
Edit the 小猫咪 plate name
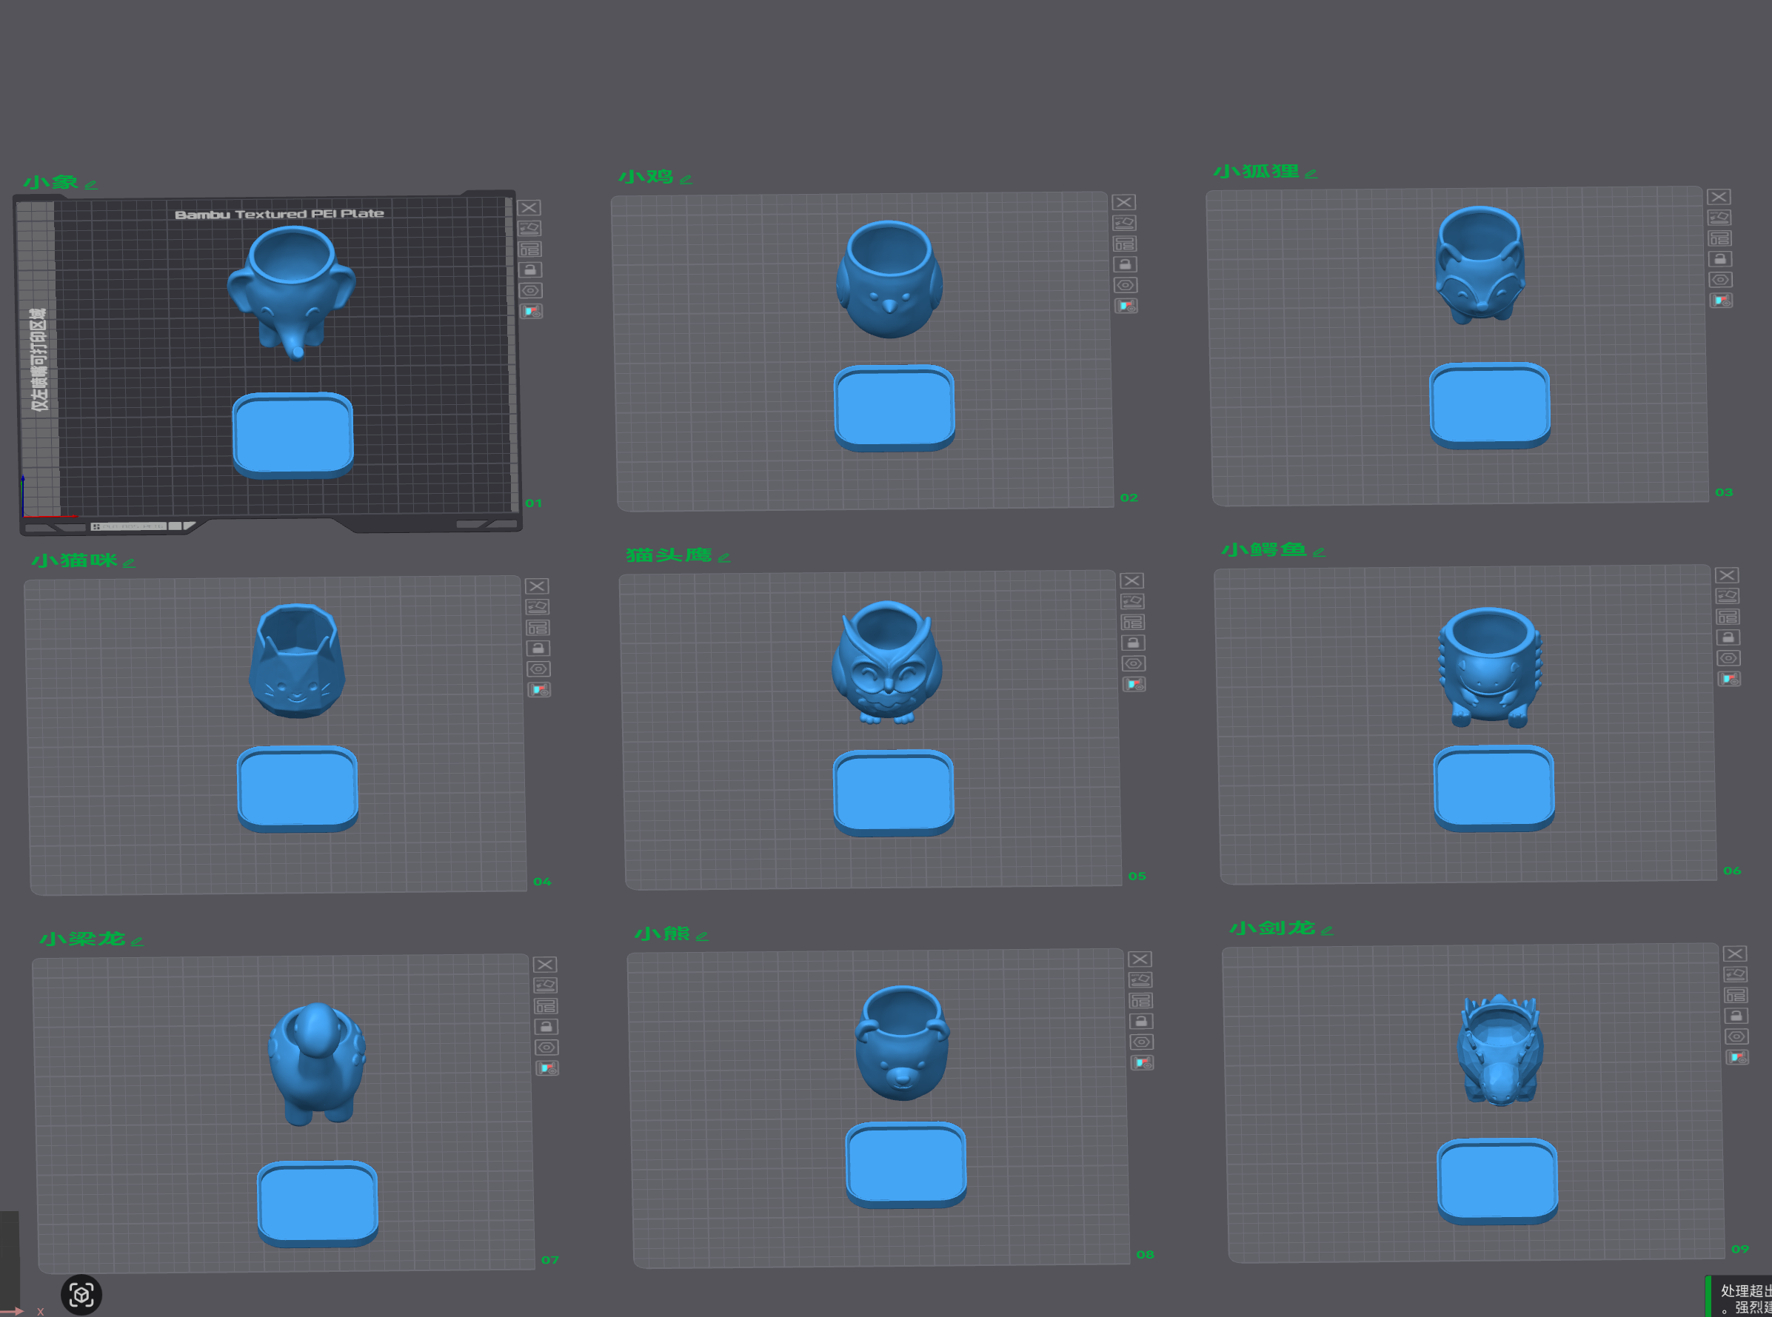[128, 563]
